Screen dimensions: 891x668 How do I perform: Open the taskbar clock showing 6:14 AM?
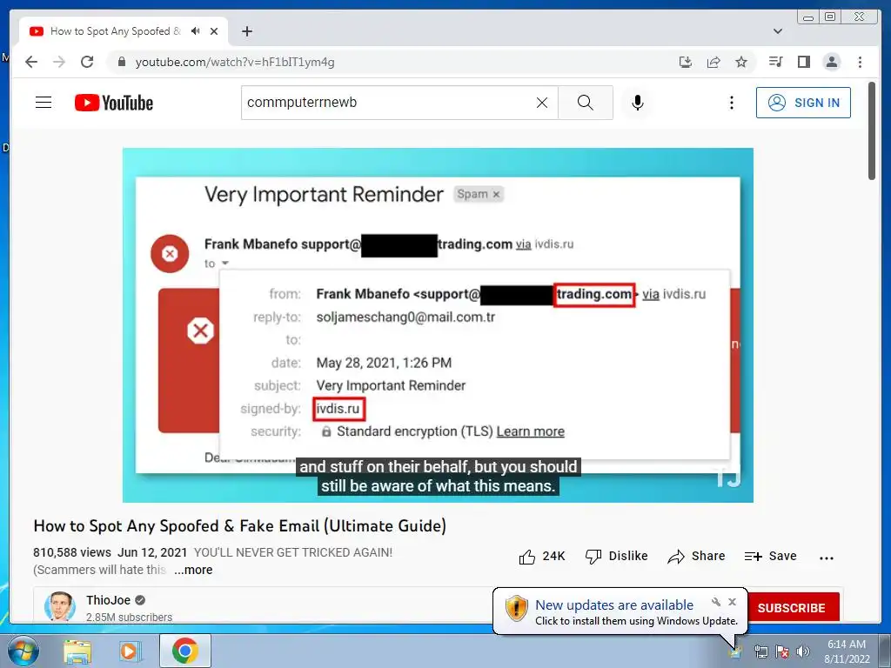pos(847,651)
